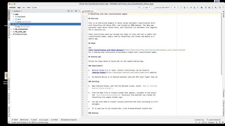This screenshot has width=225, height=126.
Task: Expand the java (generated) folder arrow
Action: tap(13, 22)
